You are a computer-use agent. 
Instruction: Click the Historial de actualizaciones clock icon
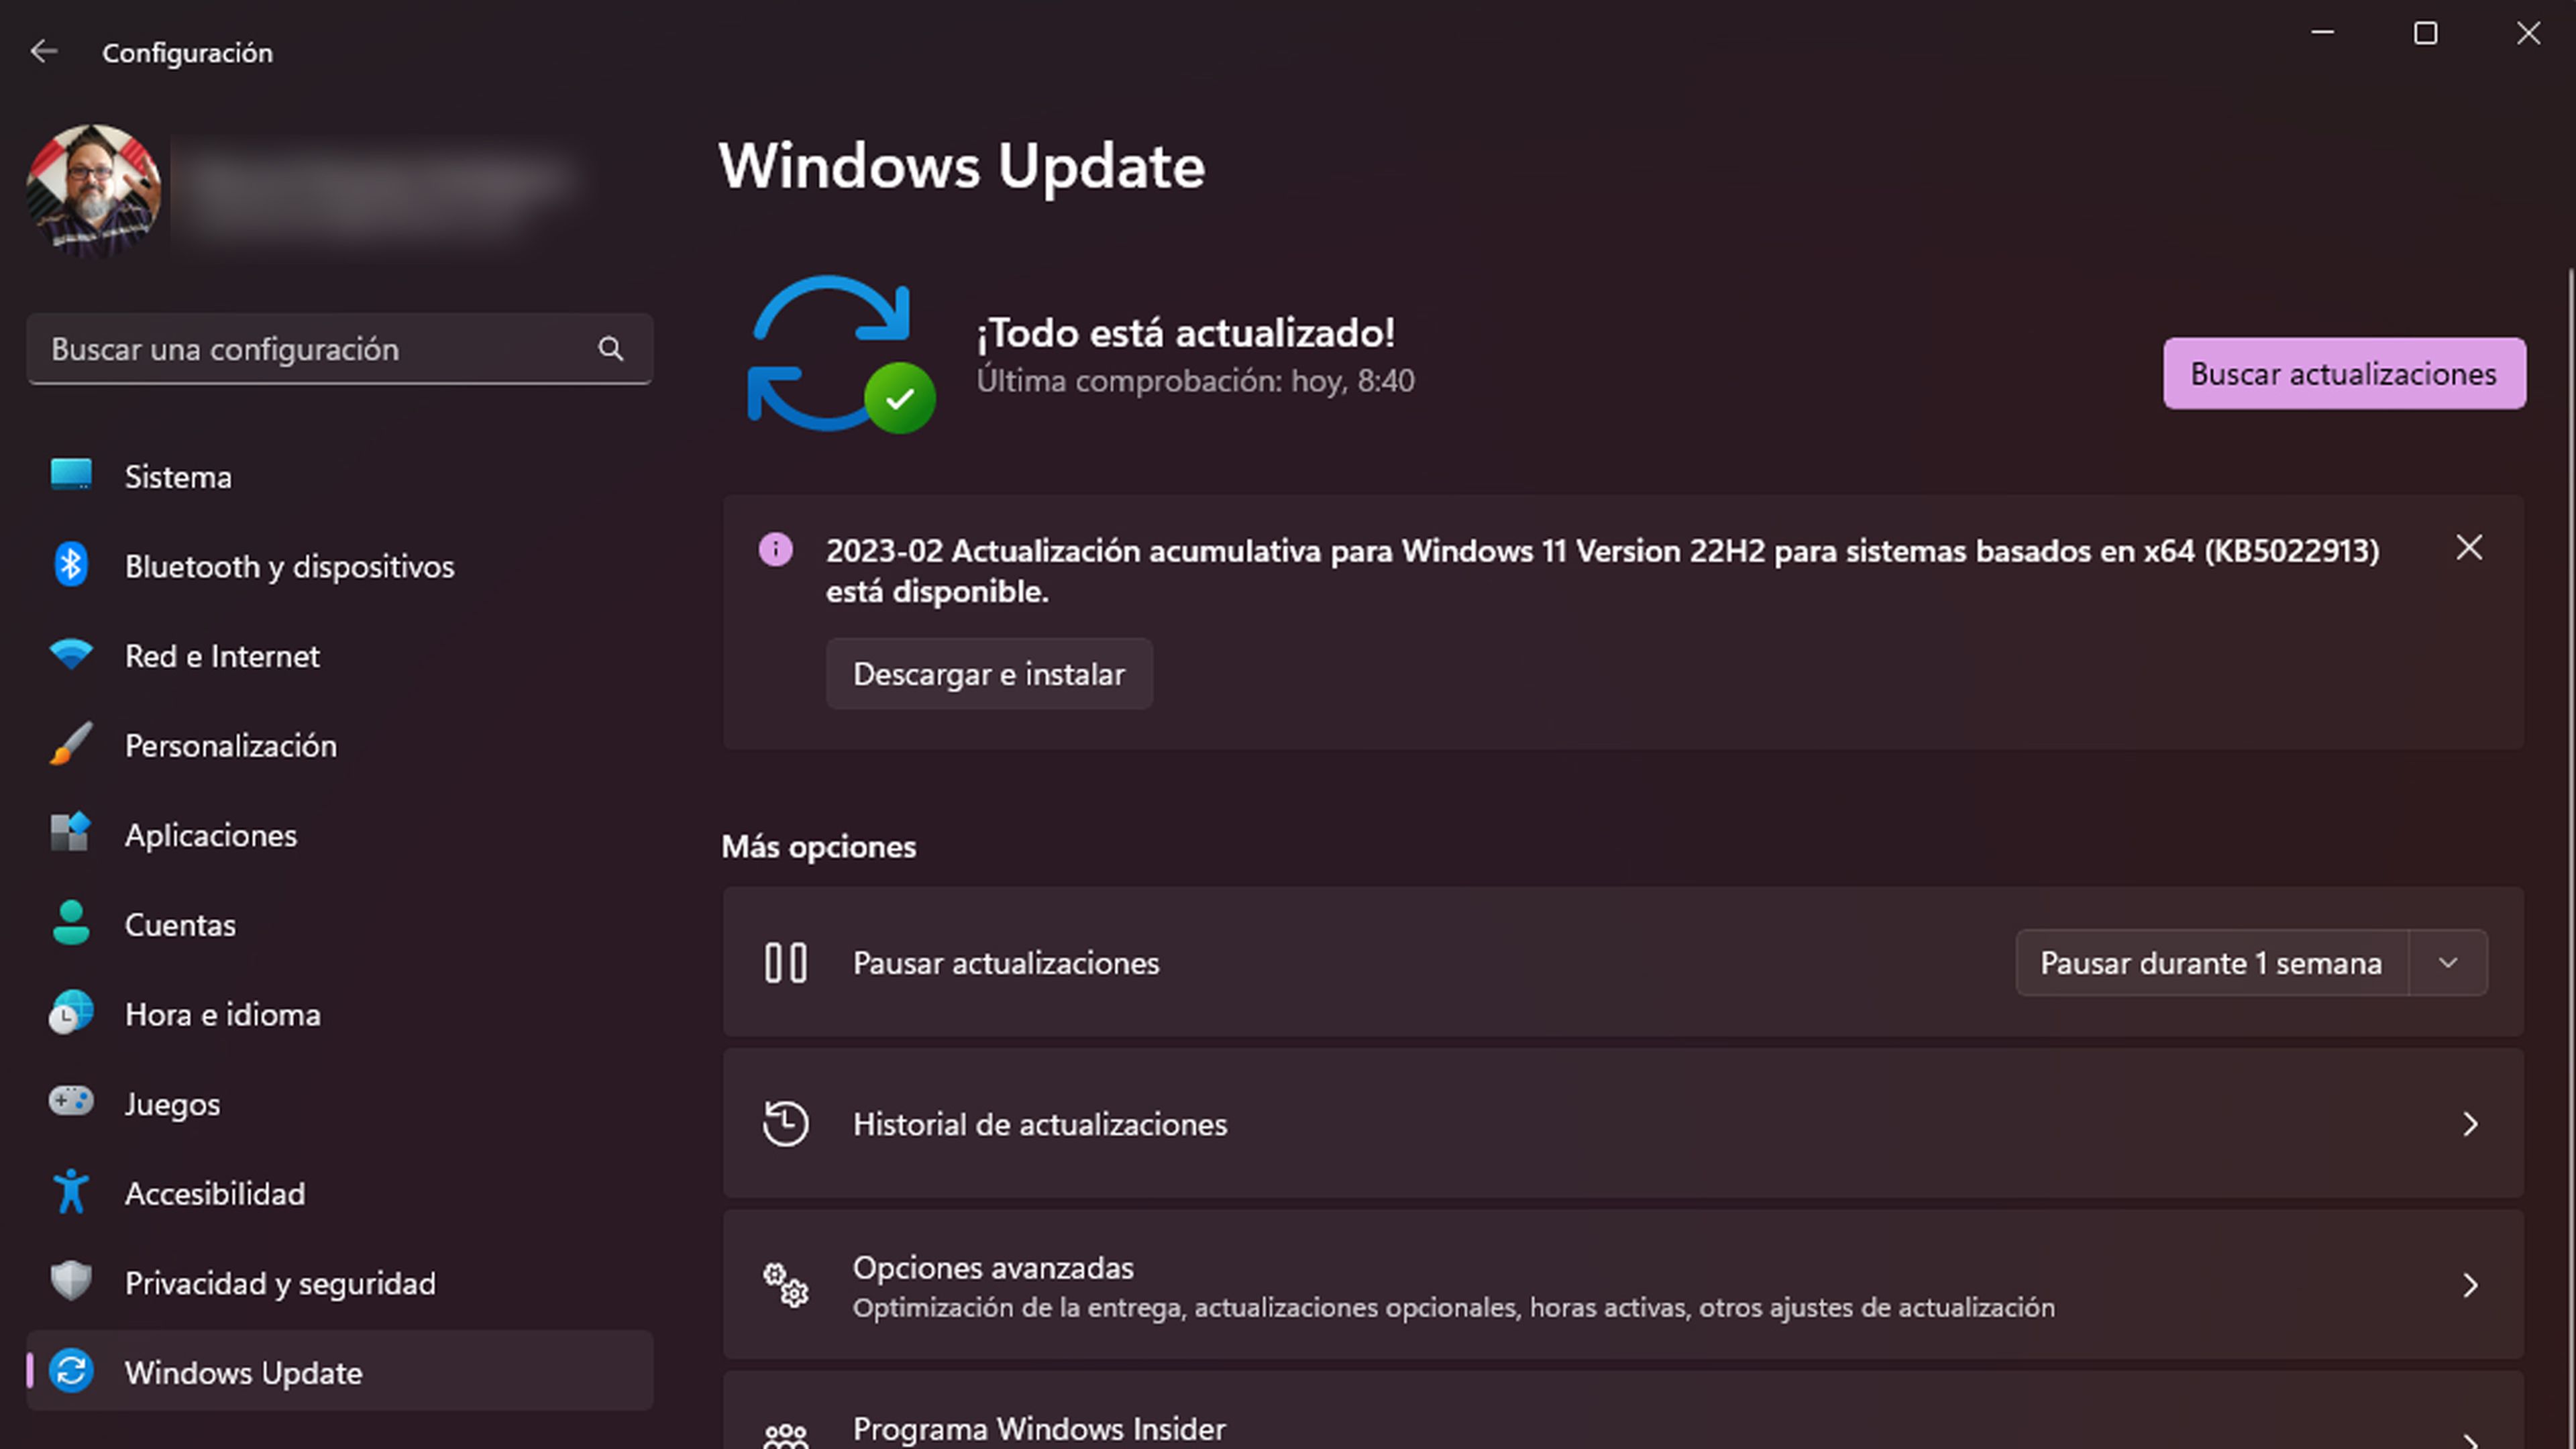point(786,1124)
